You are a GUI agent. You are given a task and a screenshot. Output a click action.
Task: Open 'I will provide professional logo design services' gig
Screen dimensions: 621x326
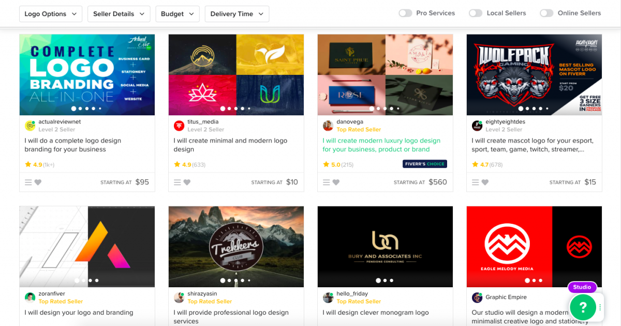coord(231,317)
